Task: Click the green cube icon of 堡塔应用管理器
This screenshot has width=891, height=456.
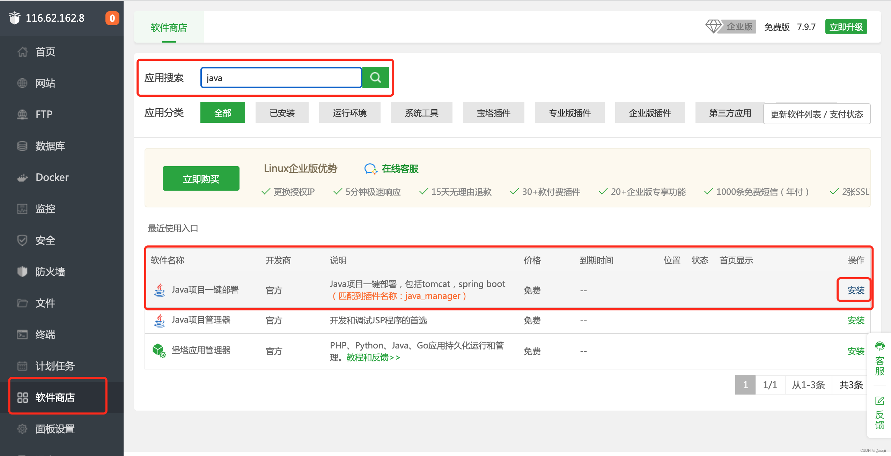Action: point(159,351)
